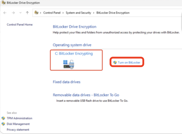
Task: Open Disk Management link
Action: coord(18,124)
